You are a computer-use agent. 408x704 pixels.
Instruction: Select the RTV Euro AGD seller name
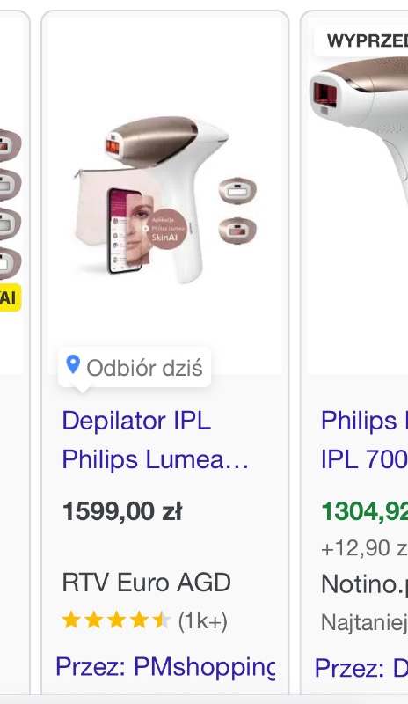pos(146,583)
